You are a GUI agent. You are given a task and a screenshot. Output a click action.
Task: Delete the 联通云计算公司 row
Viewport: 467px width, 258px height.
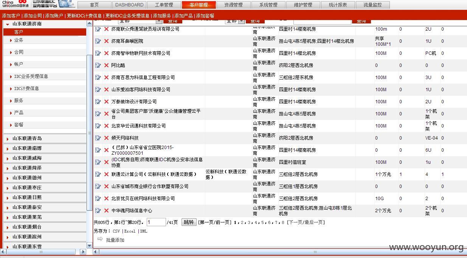(x=106, y=174)
